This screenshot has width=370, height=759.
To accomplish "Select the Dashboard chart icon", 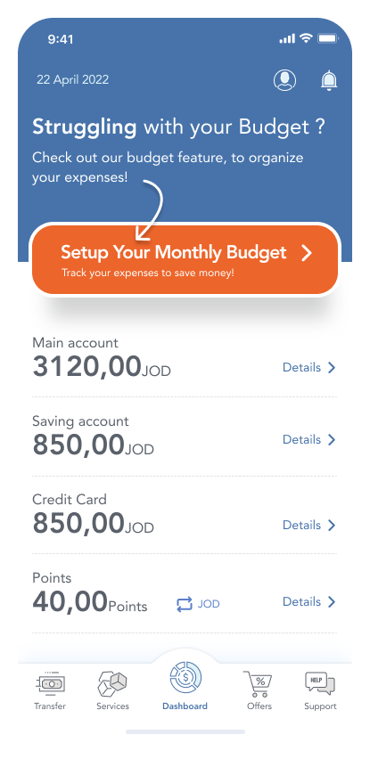I will pyautogui.click(x=185, y=678).
